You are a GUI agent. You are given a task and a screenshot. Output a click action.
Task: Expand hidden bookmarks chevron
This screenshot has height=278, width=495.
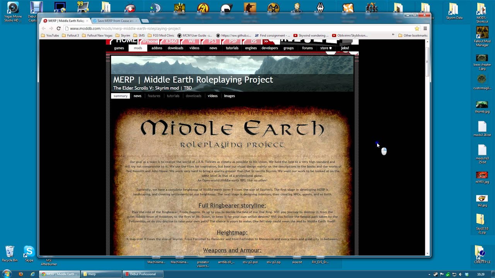(393, 35)
